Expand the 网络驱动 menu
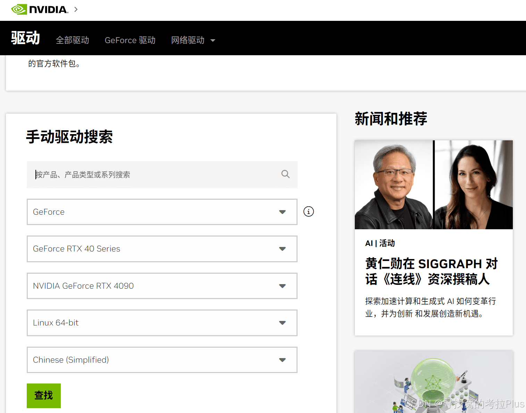526x413 pixels. (188, 40)
